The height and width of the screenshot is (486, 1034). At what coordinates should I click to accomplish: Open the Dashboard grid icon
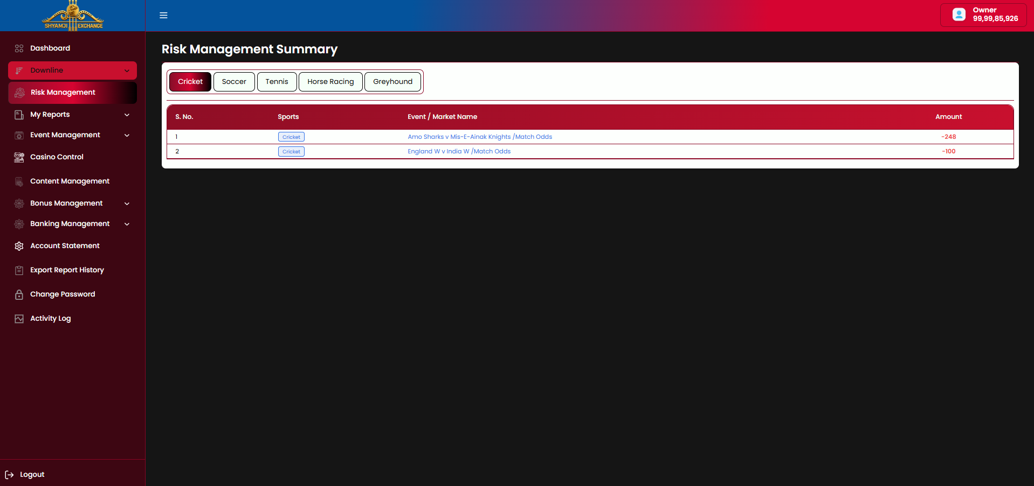19,48
